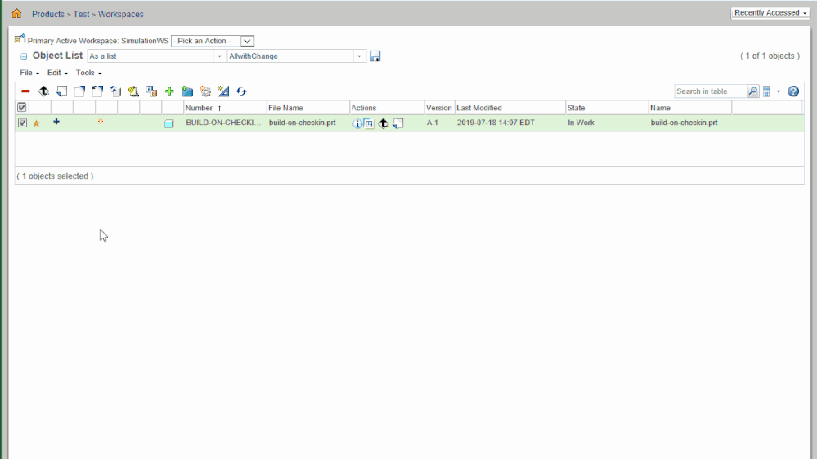Click the check in icon in row Actions
Image resolution: width=817 pixels, height=459 pixels.
point(398,123)
